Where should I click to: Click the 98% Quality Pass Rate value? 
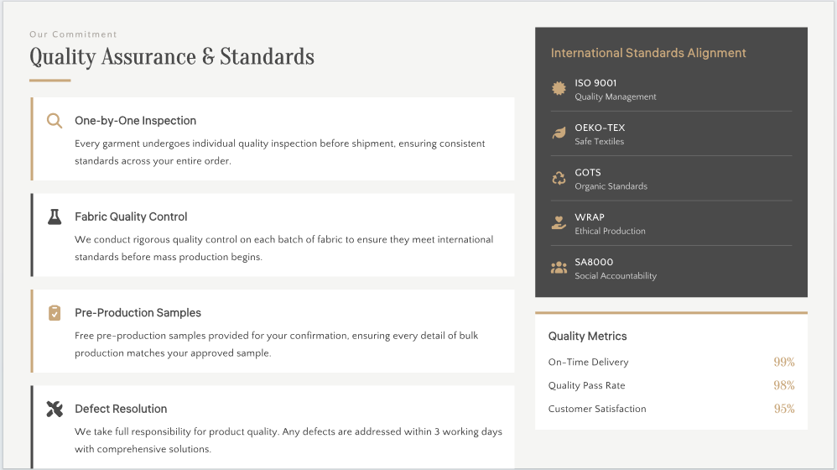783,385
